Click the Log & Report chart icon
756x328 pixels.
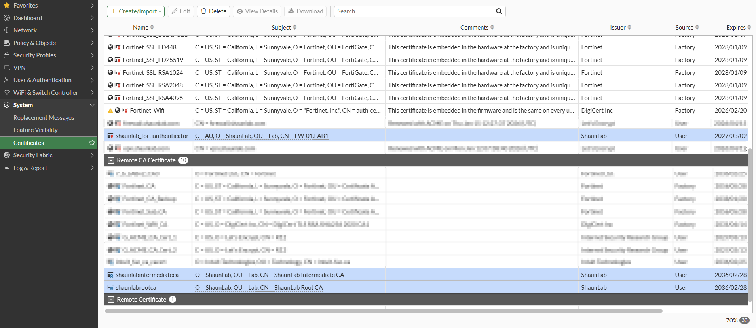(x=7, y=168)
